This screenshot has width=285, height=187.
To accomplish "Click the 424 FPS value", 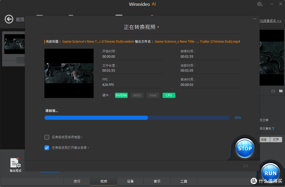I will coord(108,85).
